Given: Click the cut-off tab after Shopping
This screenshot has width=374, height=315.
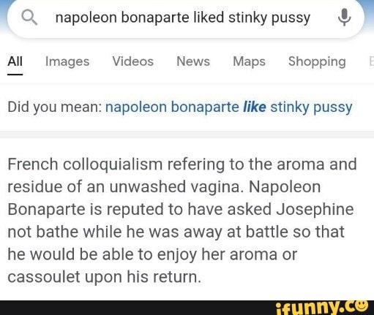Looking at the screenshot, I should point(372,61).
